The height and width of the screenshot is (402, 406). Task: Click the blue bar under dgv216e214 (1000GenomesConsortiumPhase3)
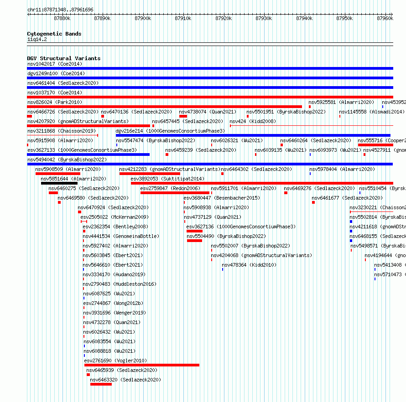coord(253,135)
